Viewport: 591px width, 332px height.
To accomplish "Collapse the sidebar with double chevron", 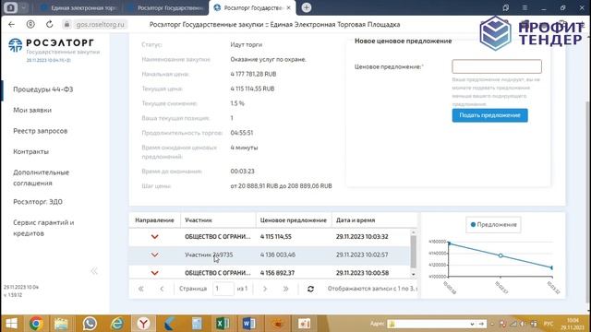I will click(x=94, y=270).
